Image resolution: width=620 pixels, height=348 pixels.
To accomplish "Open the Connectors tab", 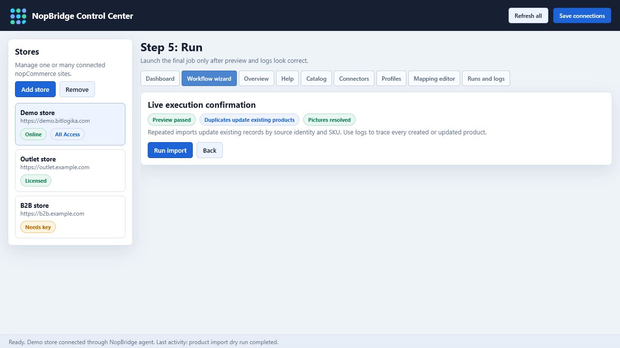I will [x=354, y=78].
